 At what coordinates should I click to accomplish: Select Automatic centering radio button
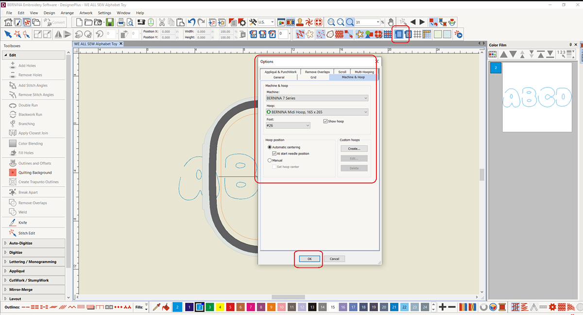click(270, 147)
